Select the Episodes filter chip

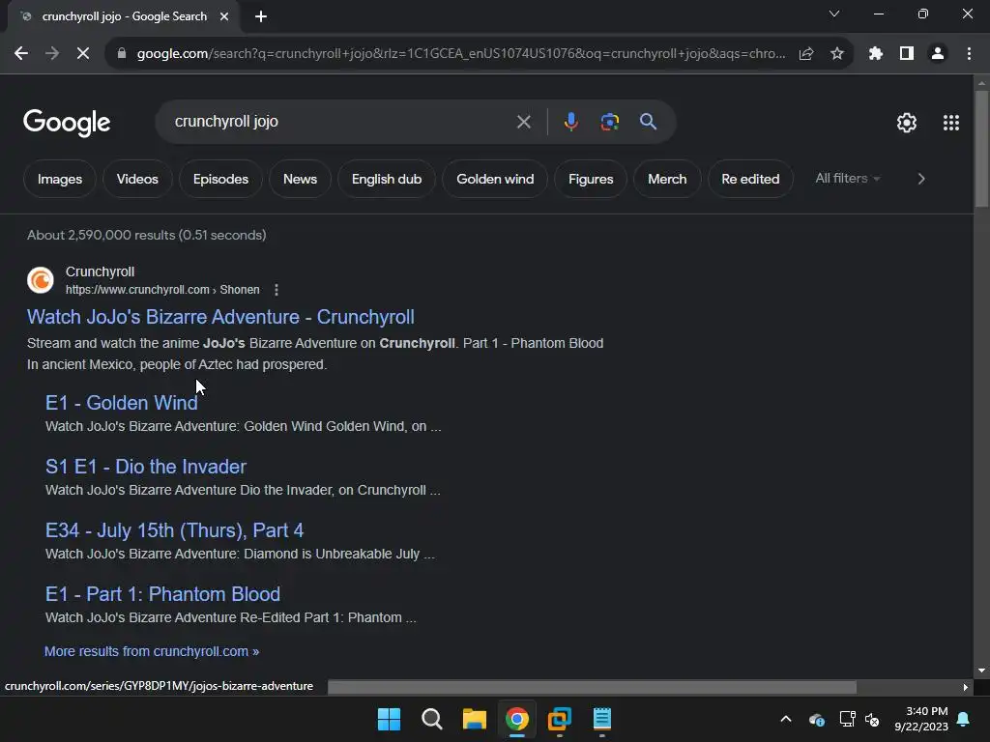click(x=220, y=179)
